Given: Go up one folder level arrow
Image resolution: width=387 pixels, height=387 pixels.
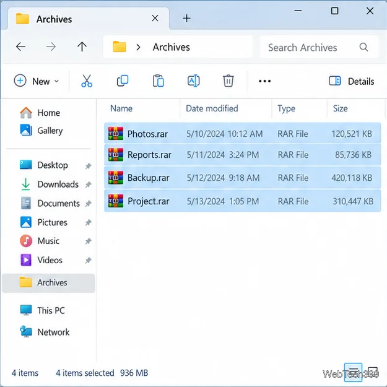Looking at the screenshot, I should click(82, 46).
